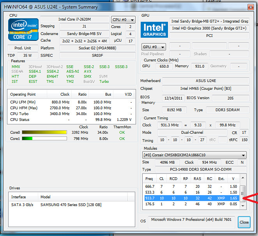Click the VID column header
258x236 pixels.
click(x=124, y=94)
